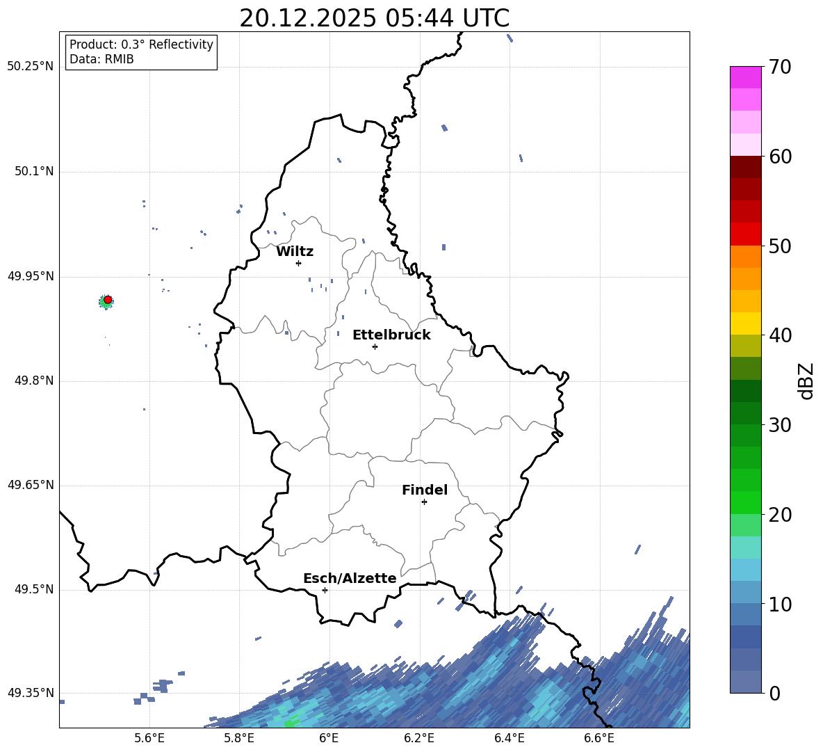This screenshot has width=823, height=752.
Task: Click the red radar site marker
Action: pyautogui.click(x=108, y=300)
